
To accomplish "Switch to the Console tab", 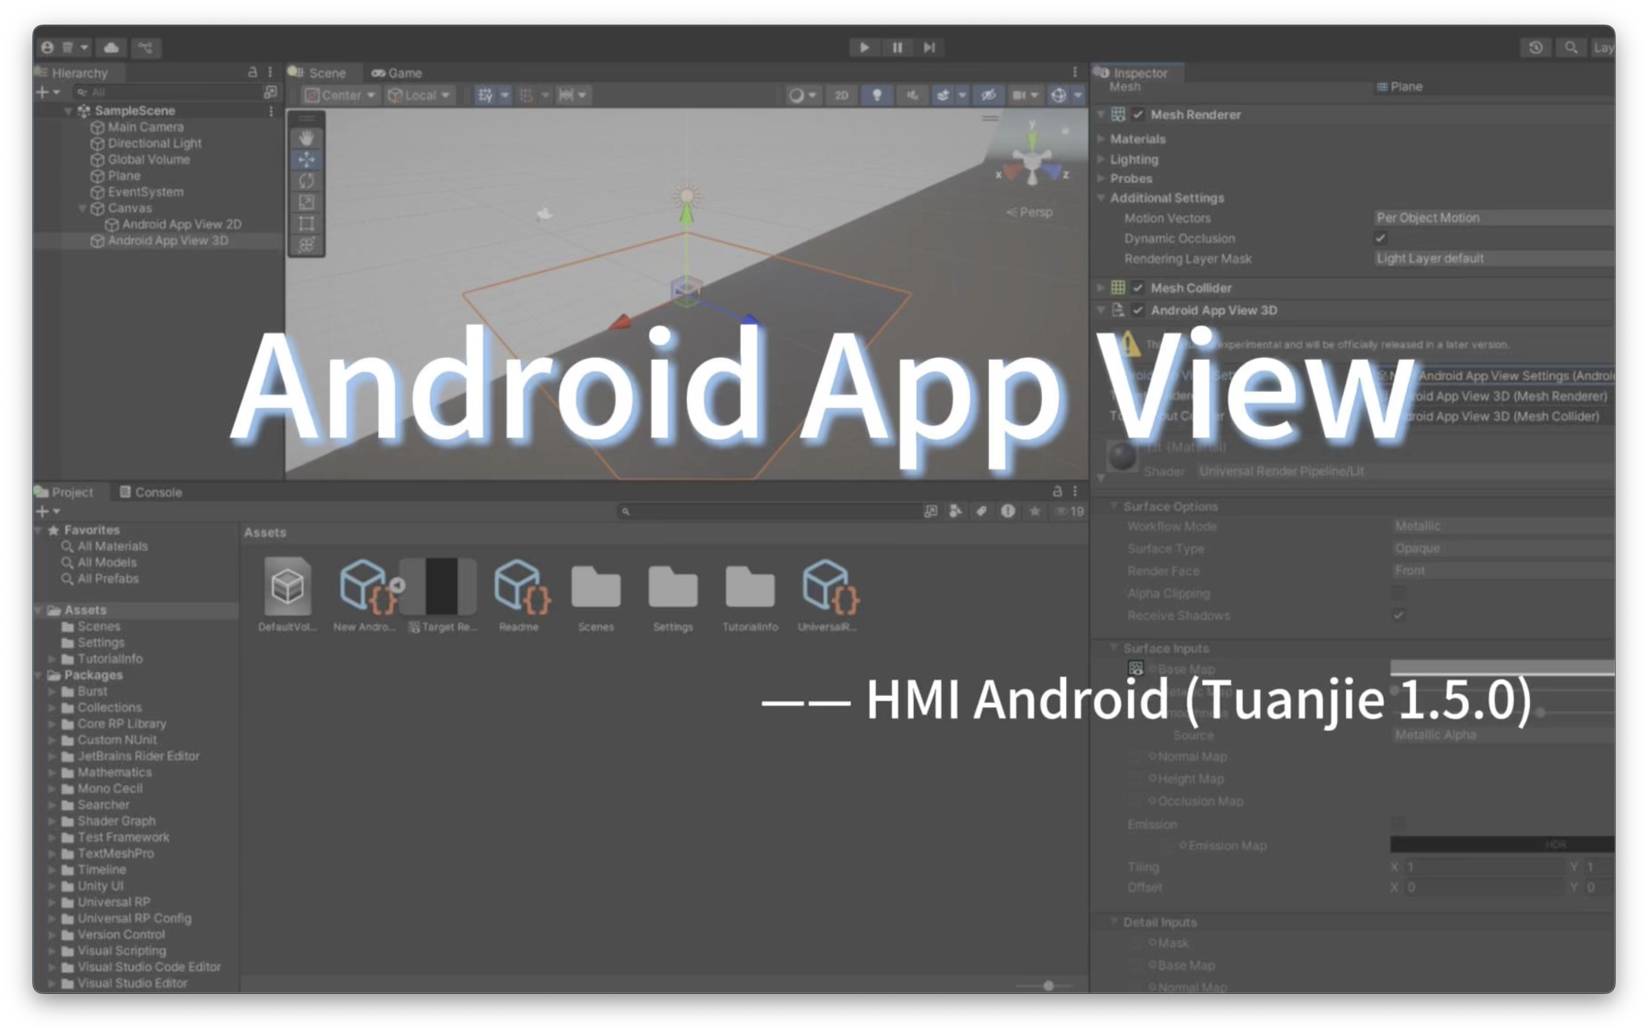I will 151,492.
